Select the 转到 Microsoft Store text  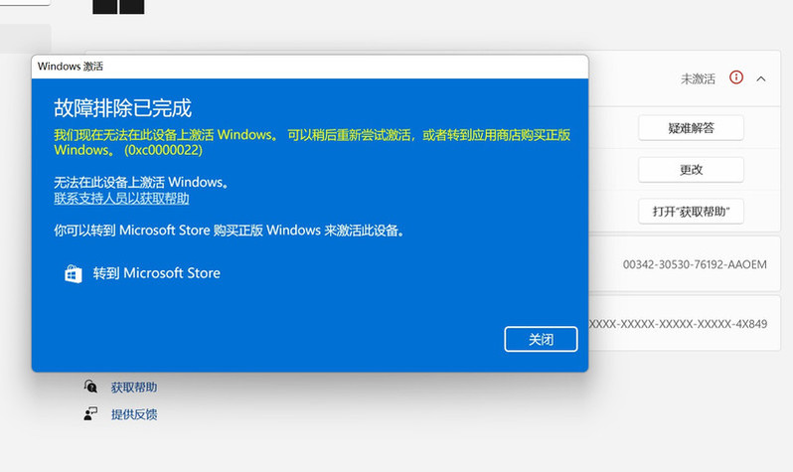pos(156,273)
